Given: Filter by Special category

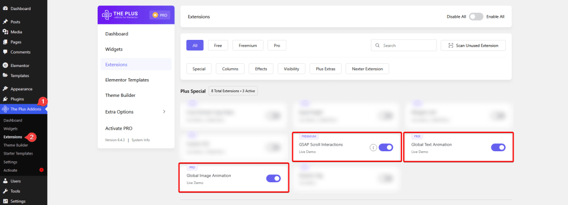Looking at the screenshot, I should pos(199,69).
